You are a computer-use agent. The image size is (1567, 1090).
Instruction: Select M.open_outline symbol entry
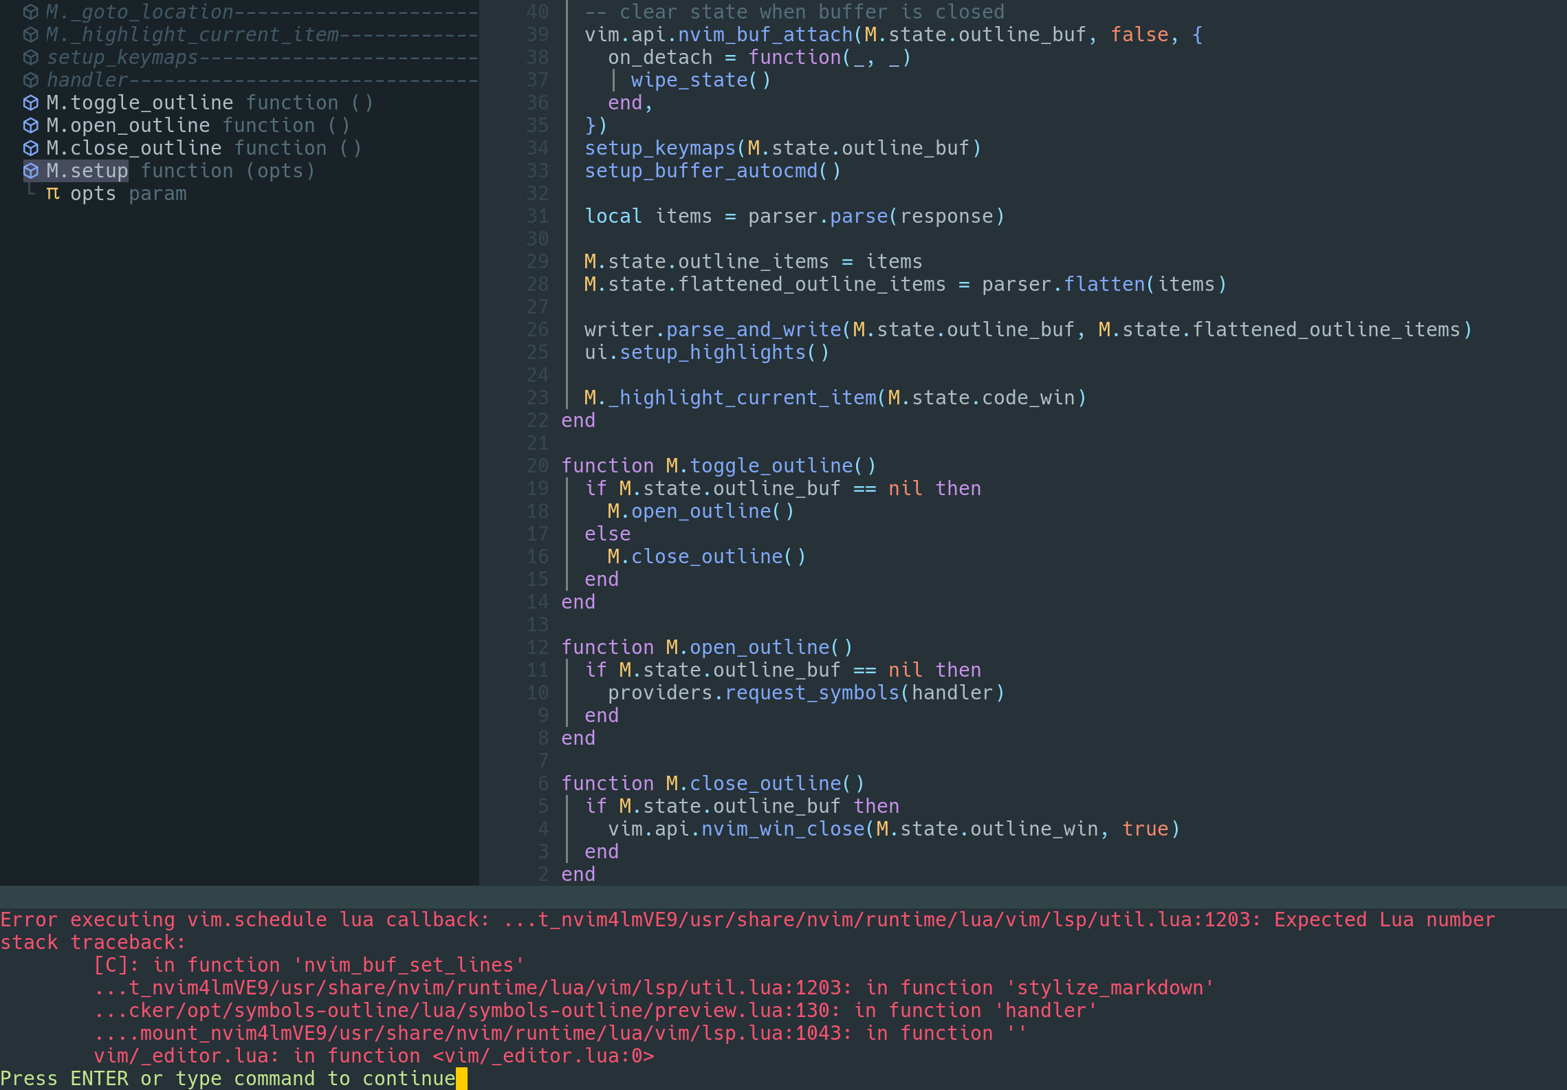[x=128, y=125]
